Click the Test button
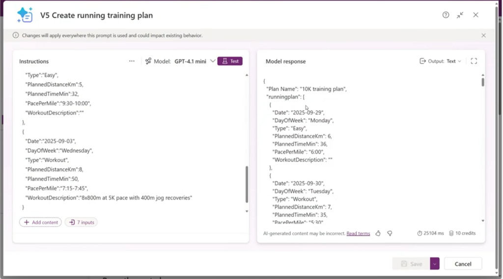This screenshot has height=279, width=503. click(x=230, y=61)
